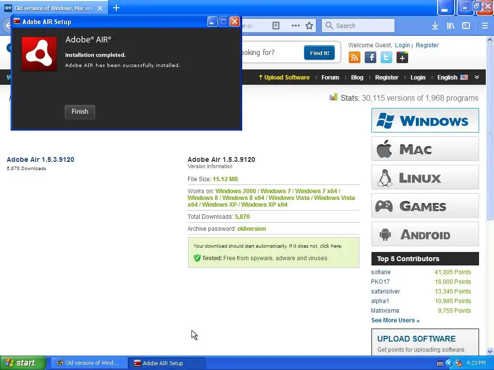494x370 pixels.
Task: Click See More Users link
Action: (396, 320)
